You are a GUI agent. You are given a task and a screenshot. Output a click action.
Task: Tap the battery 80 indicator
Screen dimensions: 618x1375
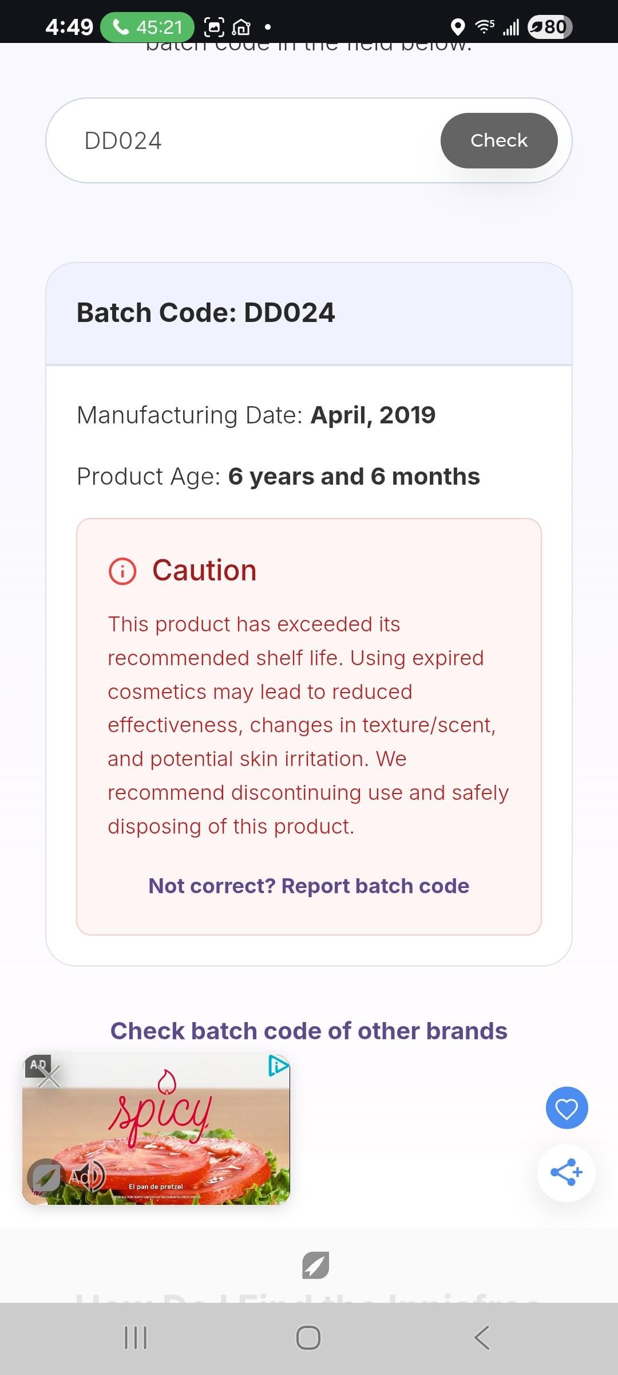coord(549,27)
